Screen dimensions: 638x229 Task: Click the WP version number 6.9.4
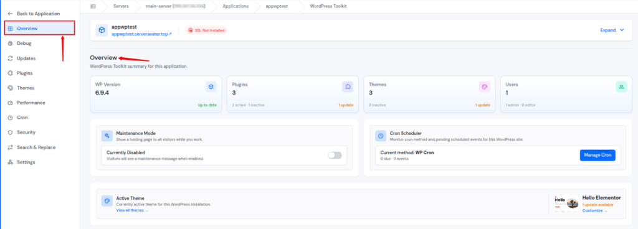click(102, 93)
